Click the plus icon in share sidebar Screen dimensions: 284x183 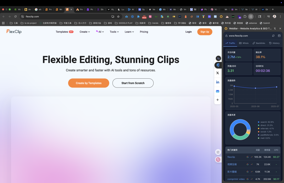click(x=217, y=100)
